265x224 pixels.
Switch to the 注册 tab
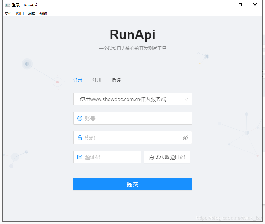(97, 80)
